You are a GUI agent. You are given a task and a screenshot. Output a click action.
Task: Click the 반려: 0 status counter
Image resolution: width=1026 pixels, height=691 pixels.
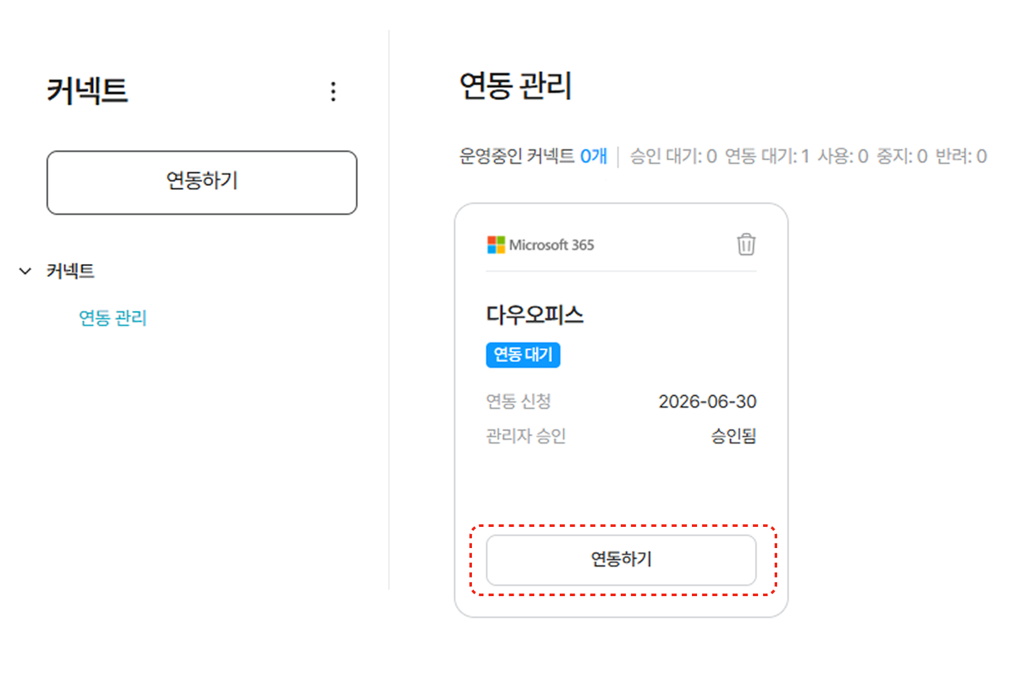(961, 156)
